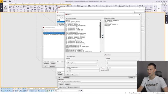Enable the Прозрачный checkbox

[x=108, y=70]
